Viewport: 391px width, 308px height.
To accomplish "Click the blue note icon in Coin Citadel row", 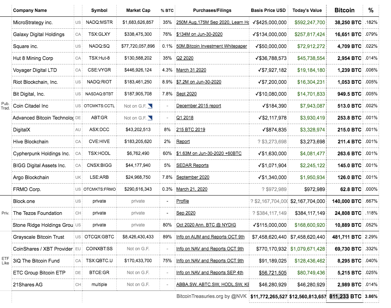I will click(x=150, y=106).
